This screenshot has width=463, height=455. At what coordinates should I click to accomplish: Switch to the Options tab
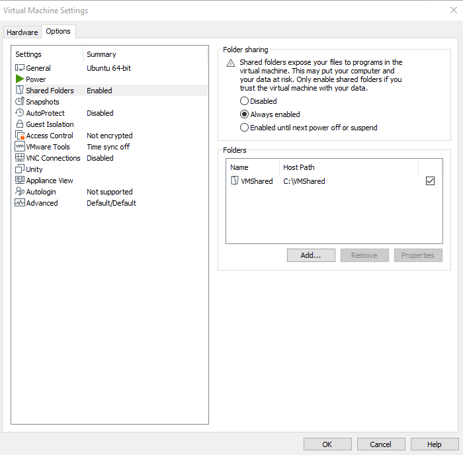58,31
